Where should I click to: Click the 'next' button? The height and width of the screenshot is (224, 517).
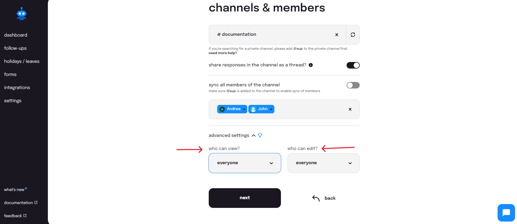245,198
